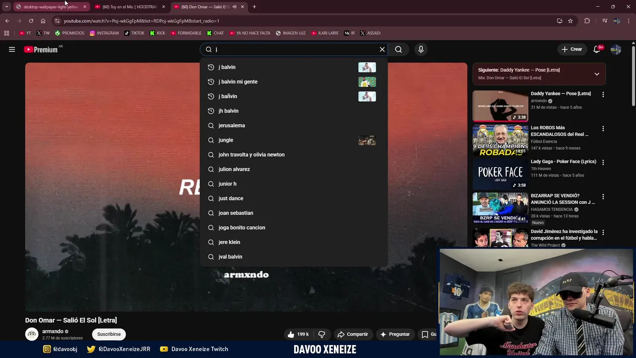This screenshot has height=358, width=636.
Task: Select "jere klein" suggestion
Action: pos(294,242)
